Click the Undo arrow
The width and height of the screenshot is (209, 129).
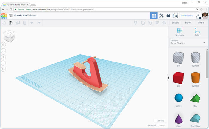point(32,23)
